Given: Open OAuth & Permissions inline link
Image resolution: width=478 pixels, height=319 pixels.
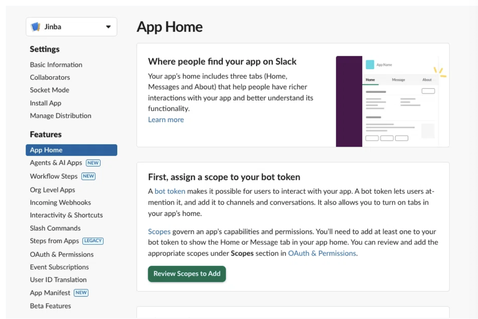Looking at the screenshot, I should [322, 253].
